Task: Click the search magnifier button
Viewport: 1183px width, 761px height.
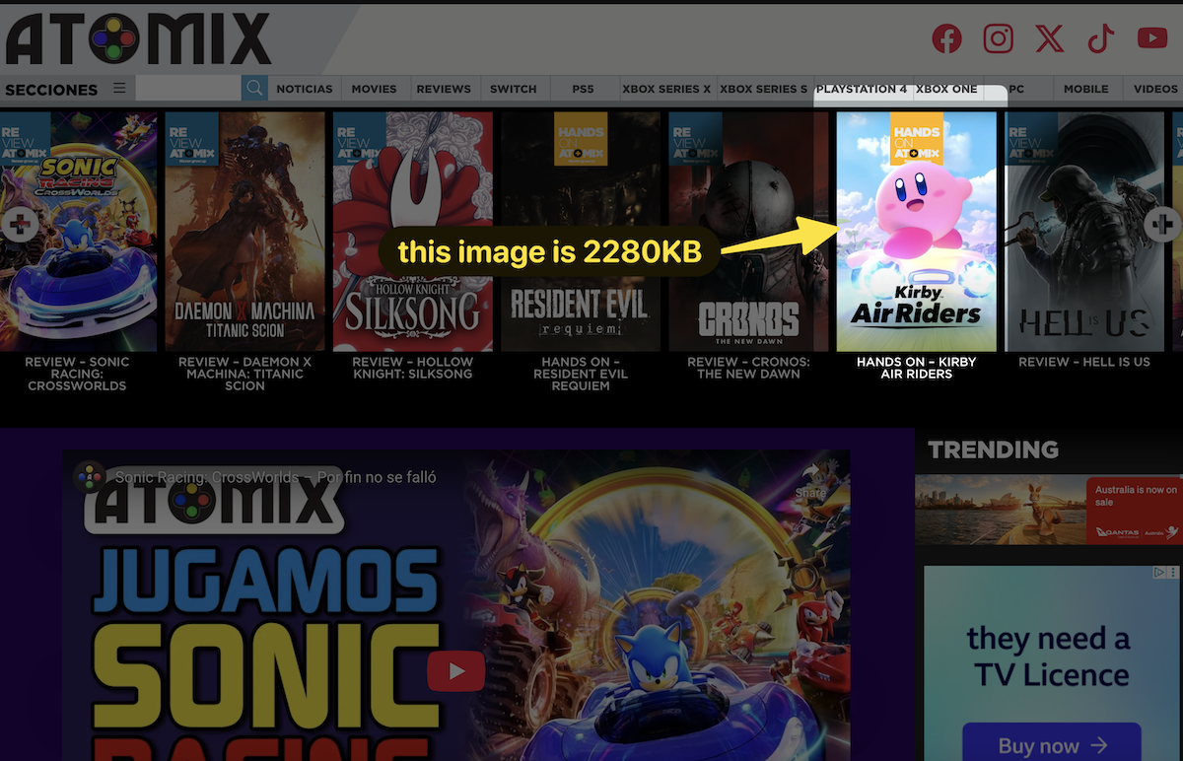Action: click(x=254, y=89)
